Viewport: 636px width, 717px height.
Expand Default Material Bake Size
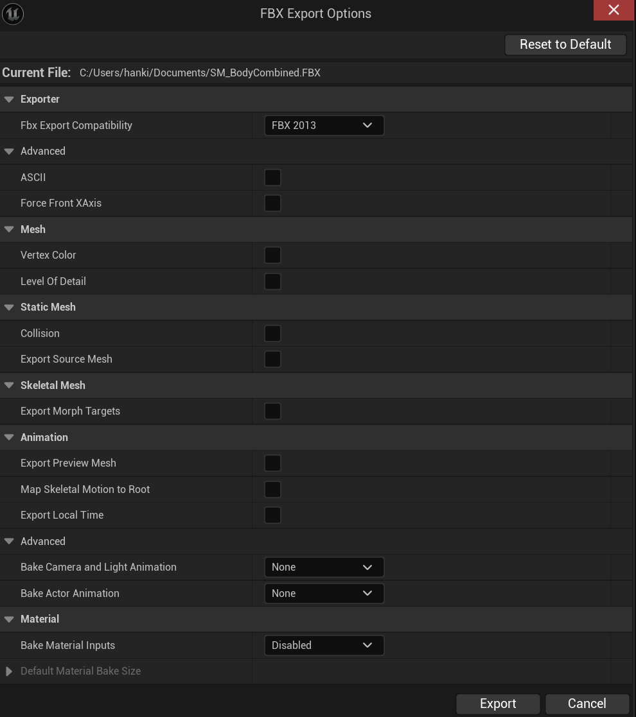click(9, 671)
